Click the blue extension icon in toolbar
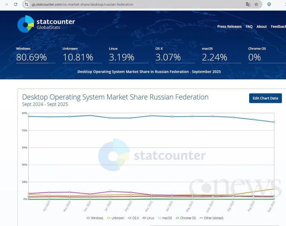 coord(269,4)
